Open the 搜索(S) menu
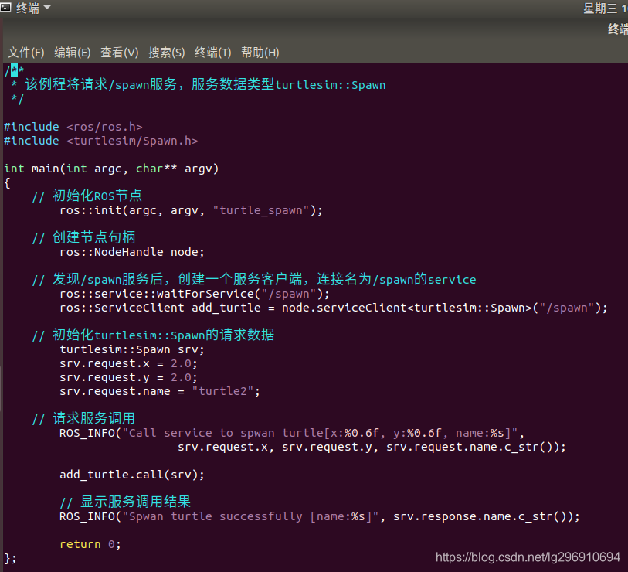628x572 pixels. pos(167,53)
